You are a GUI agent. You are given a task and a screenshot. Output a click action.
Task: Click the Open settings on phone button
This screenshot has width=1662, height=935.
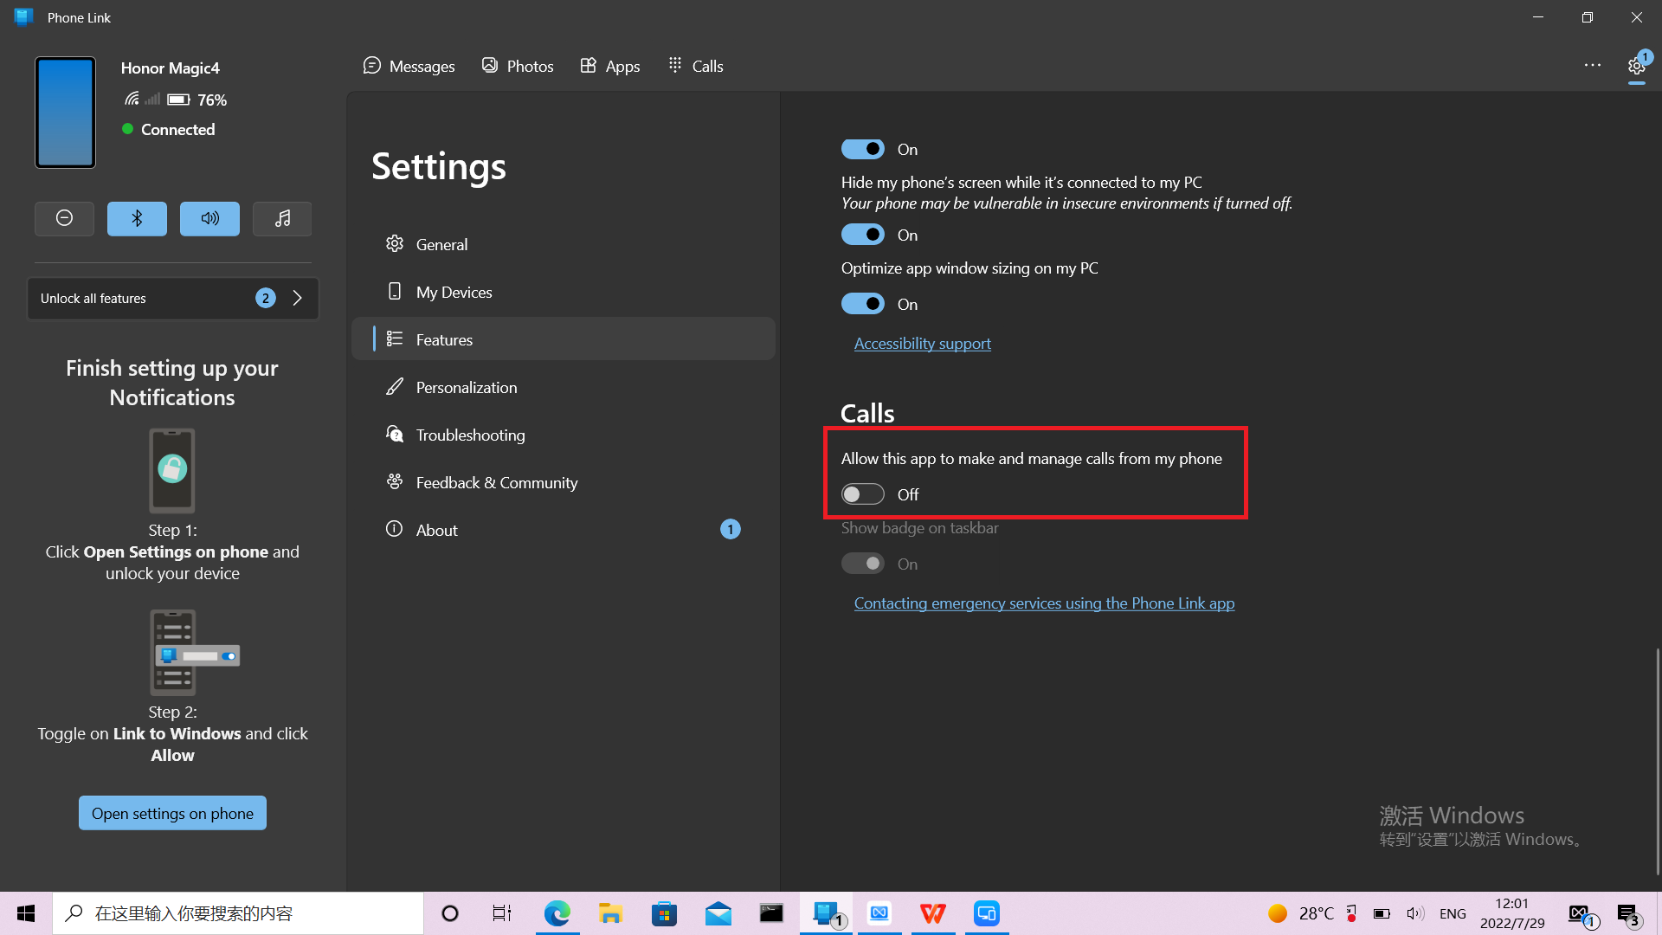click(x=172, y=813)
